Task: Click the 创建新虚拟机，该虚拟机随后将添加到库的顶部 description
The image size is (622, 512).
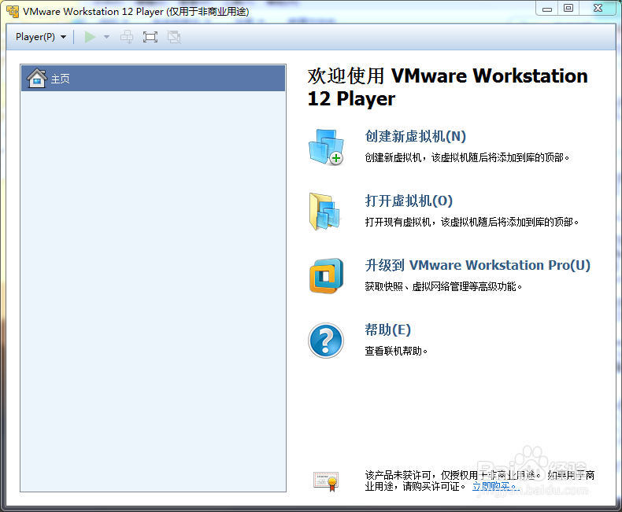Action: tap(467, 158)
